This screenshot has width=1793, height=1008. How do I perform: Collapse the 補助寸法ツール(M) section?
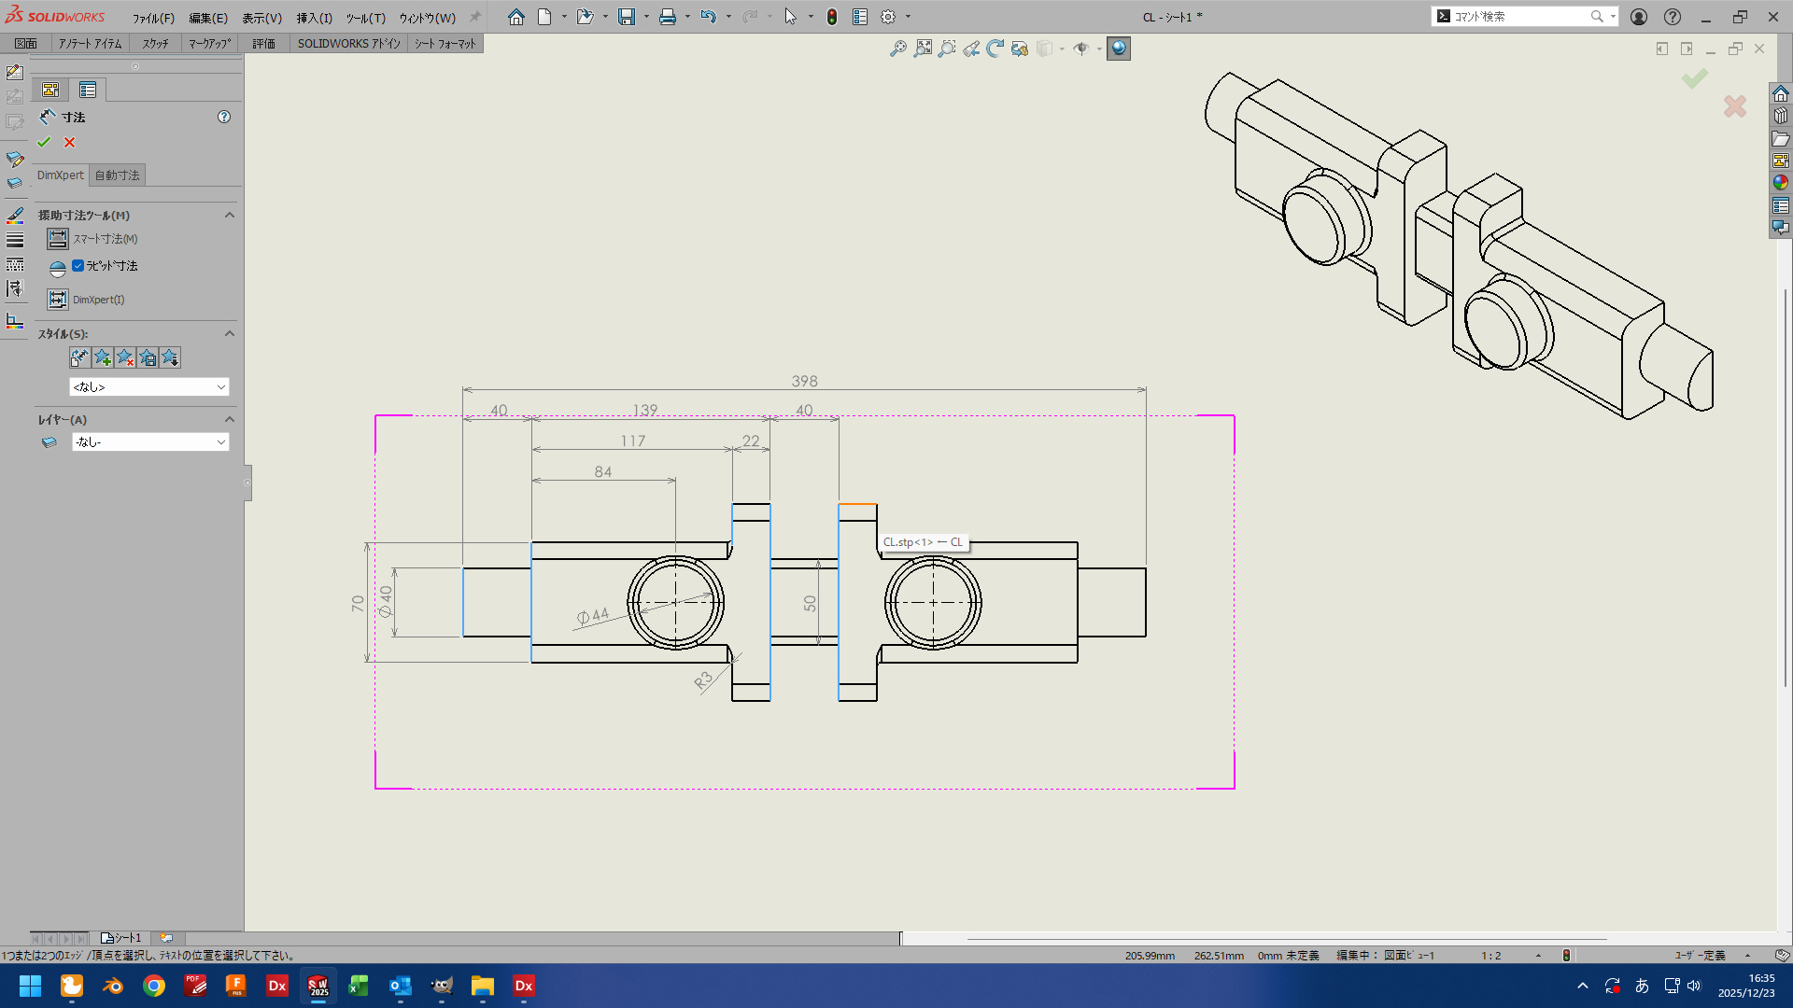tap(229, 215)
